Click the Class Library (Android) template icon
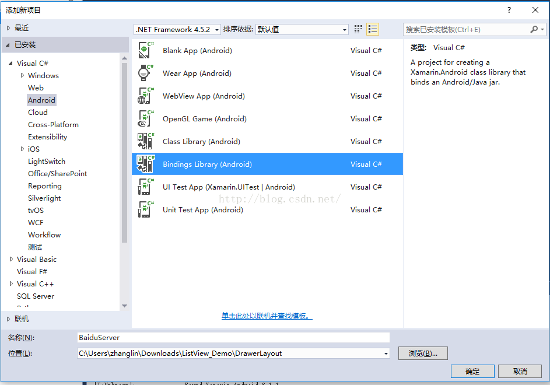 pyautogui.click(x=146, y=141)
